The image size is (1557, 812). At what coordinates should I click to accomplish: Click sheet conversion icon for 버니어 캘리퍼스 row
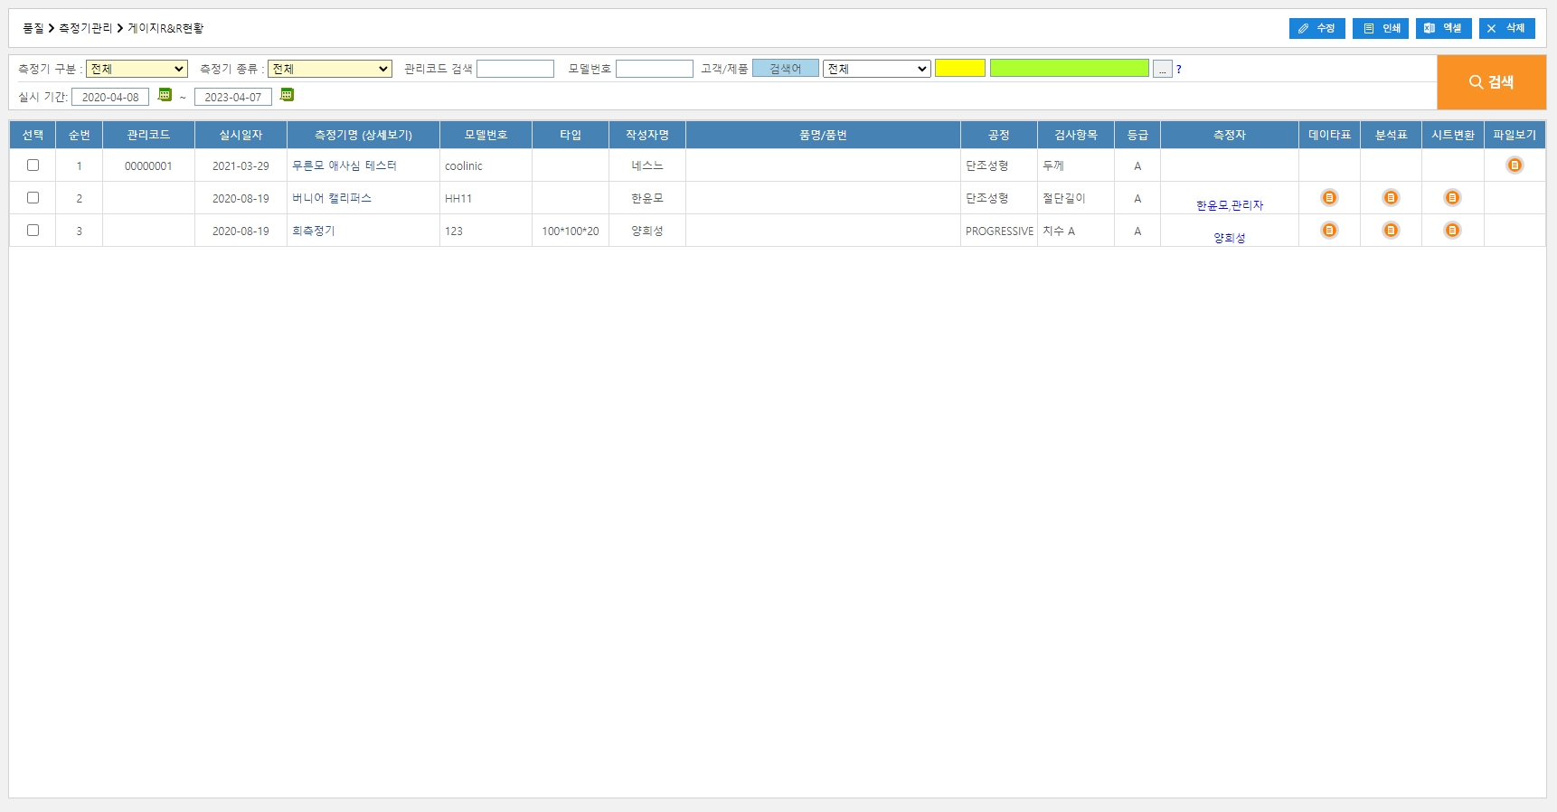tap(1452, 198)
